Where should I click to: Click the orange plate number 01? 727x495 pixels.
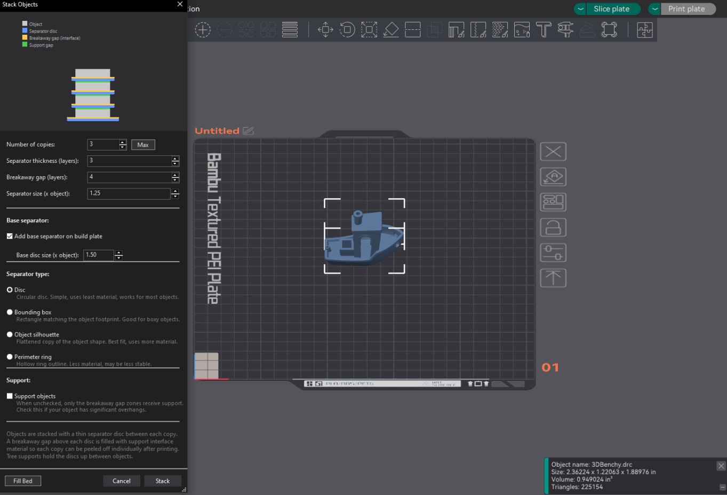(x=550, y=367)
